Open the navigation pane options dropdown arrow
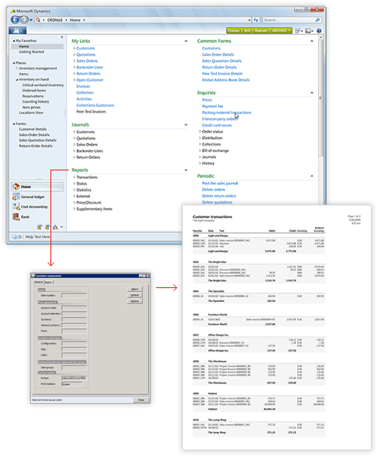 (x=62, y=227)
